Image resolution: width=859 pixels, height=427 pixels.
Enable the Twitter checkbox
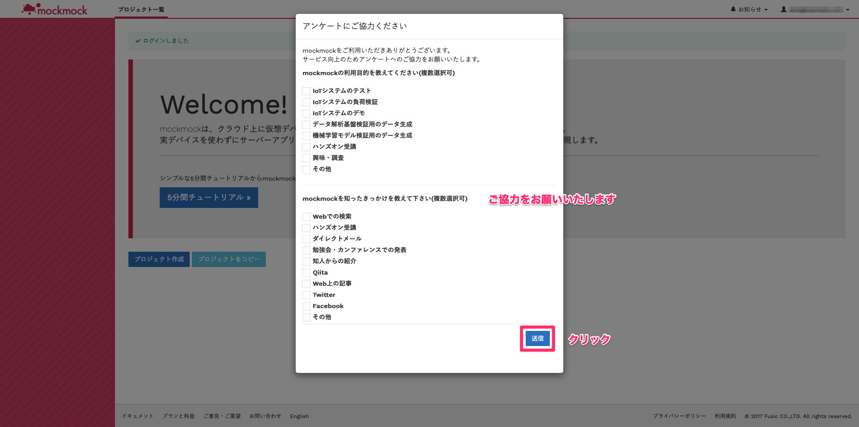pyautogui.click(x=306, y=295)
